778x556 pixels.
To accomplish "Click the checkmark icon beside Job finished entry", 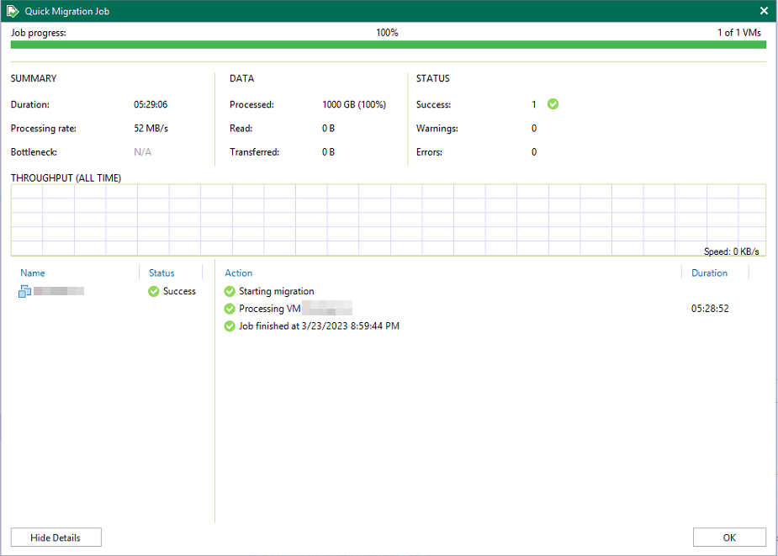I will click(230, 326).
